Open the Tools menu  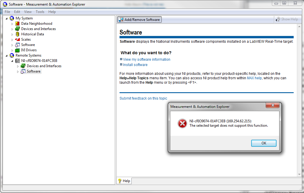[x=40, y=11]
